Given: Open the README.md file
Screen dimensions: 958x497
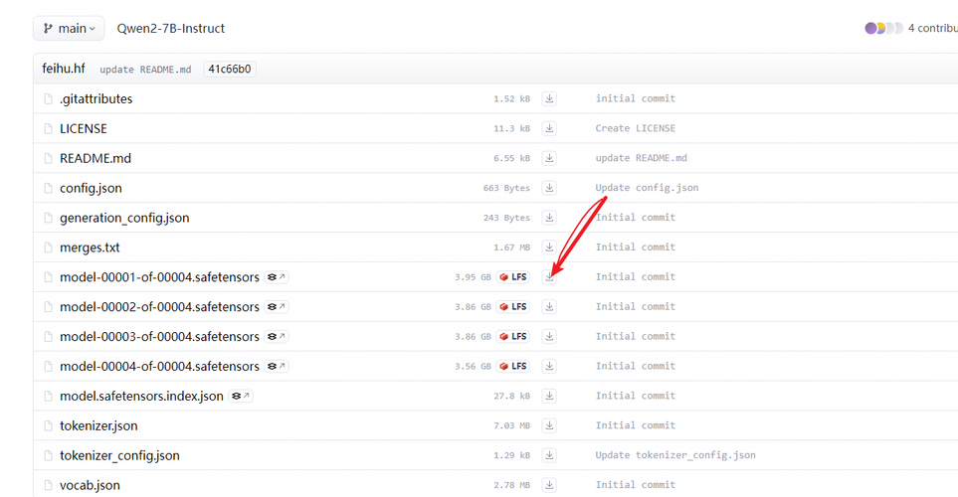Looking at the screenshot, I should [96, 158].
